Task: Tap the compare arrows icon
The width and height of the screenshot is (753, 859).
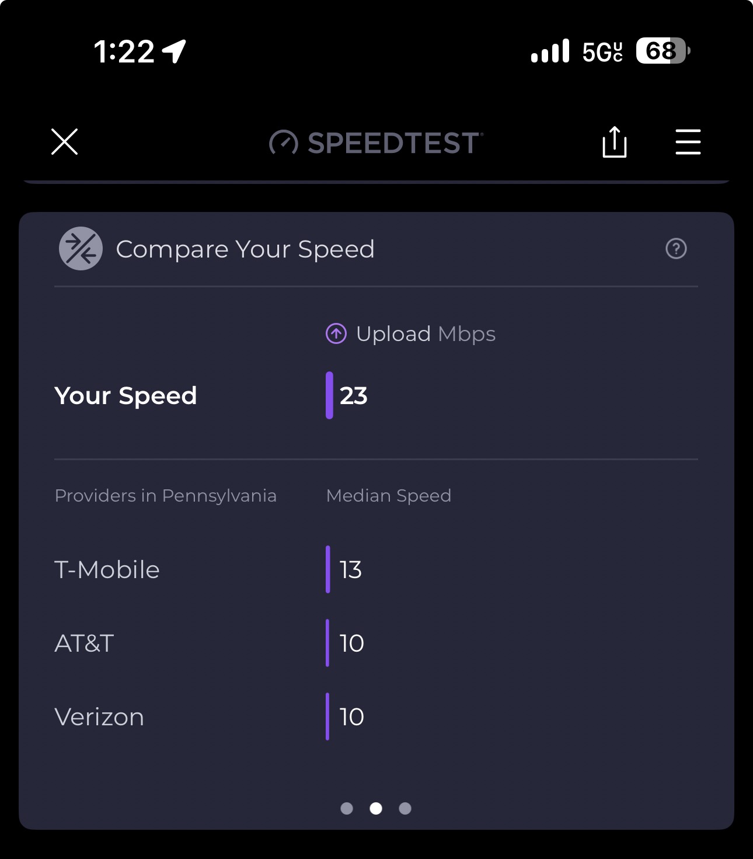Action: point(81,249)
